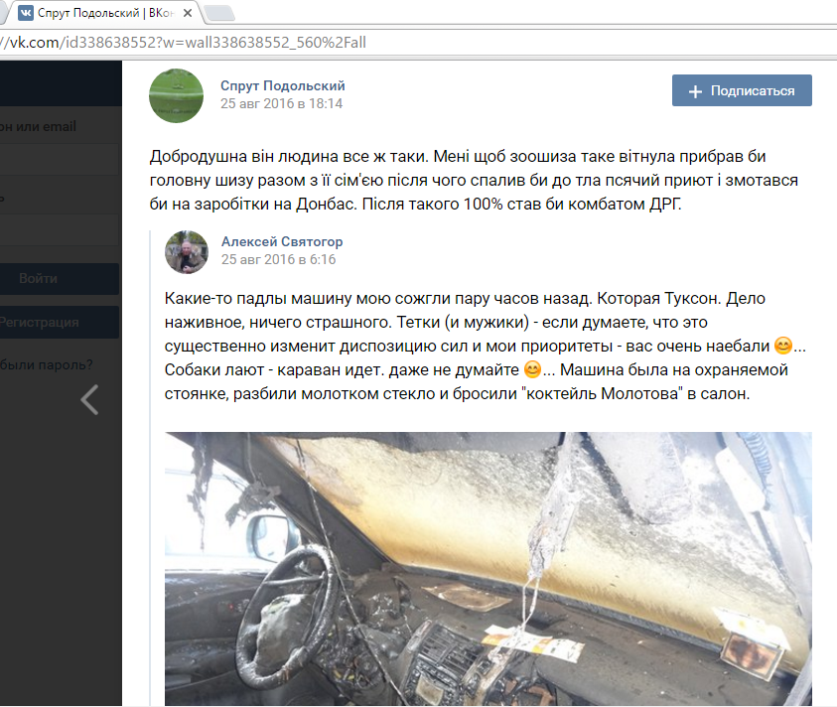Open a new browser tab
Image resolution: width=837 pixels, height=707 pixels.
(219, 13)
